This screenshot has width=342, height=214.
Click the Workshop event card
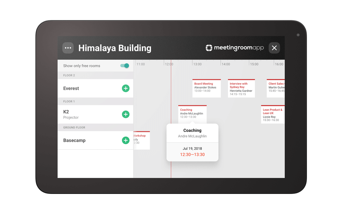(x=142, y=140)
